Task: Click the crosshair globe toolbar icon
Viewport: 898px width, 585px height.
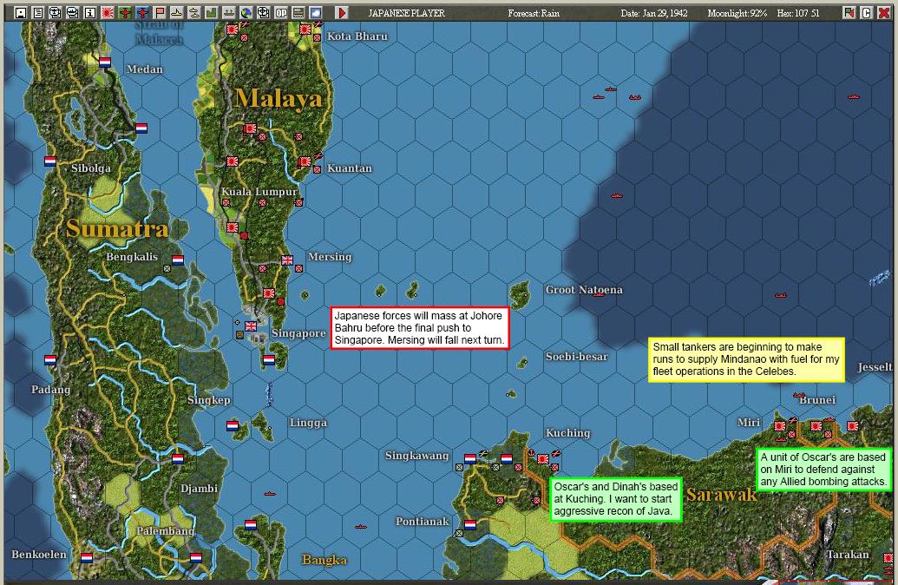Action: tap(264, 13)
